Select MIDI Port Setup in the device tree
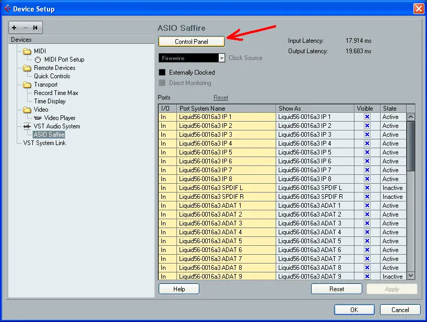This screenshot has height=322, width=427. (64, 59)
